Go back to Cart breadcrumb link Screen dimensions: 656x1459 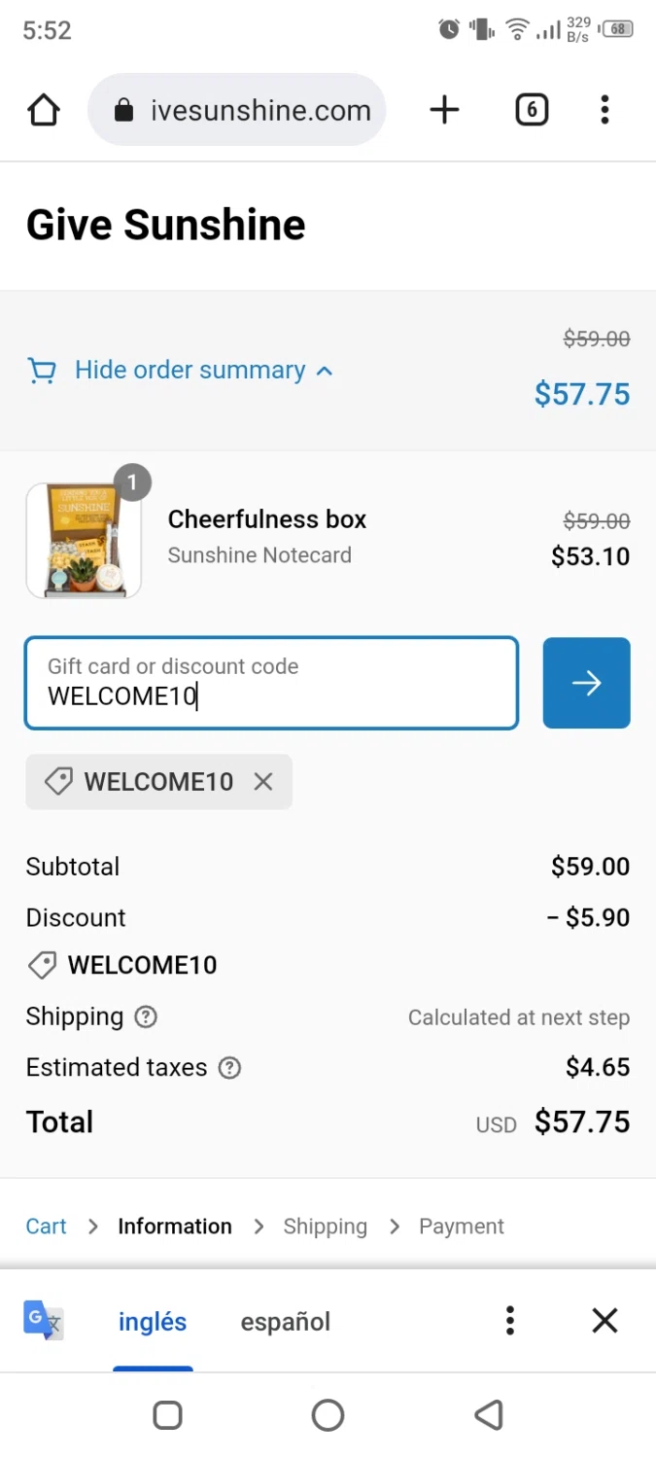[x=46, y=1227]
